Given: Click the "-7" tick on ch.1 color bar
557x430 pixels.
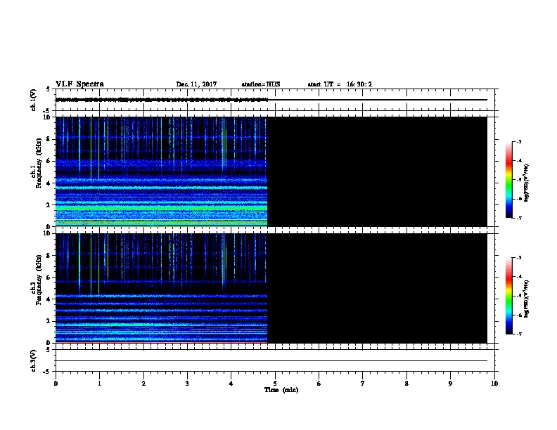Looking at the screenshot, I should tap(518, 218).
